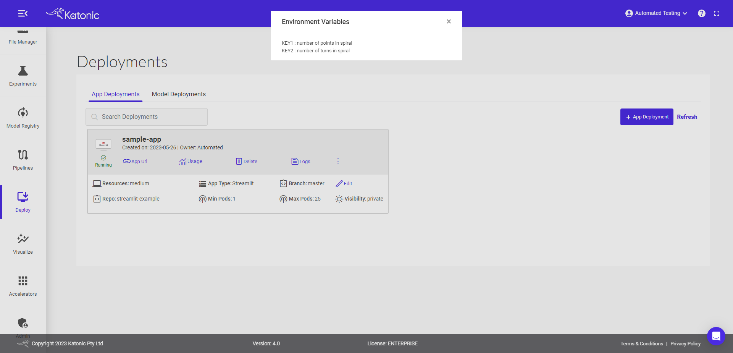Open Pipelines section
This screenshot has width=733, height=353.
(x=23, y=160)
